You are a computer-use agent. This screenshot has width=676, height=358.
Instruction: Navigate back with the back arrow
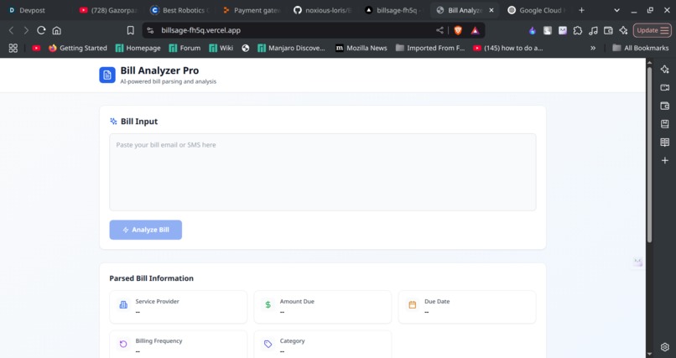[12, 30]
